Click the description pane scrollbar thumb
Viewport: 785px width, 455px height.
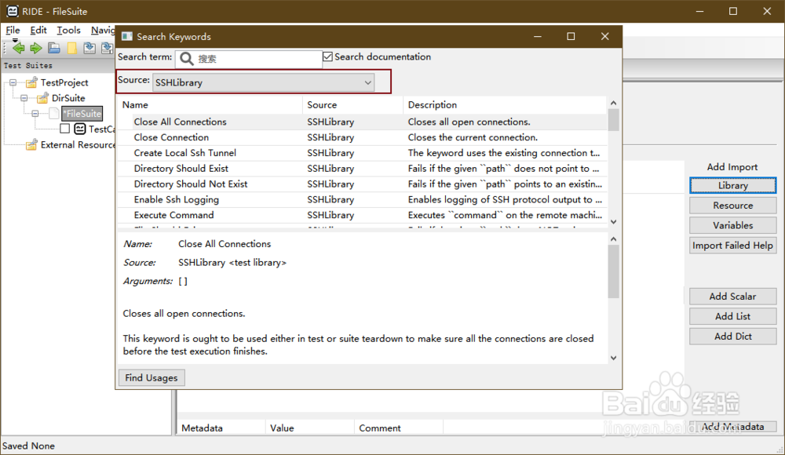tap(614, 271)
